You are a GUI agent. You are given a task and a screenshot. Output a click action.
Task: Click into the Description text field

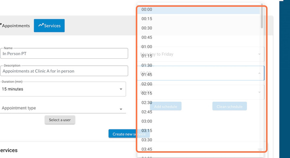(x=64, y=71)
